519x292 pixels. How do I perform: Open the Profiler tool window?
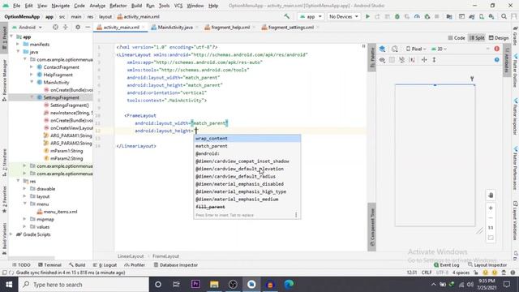[x=135, y=265]
